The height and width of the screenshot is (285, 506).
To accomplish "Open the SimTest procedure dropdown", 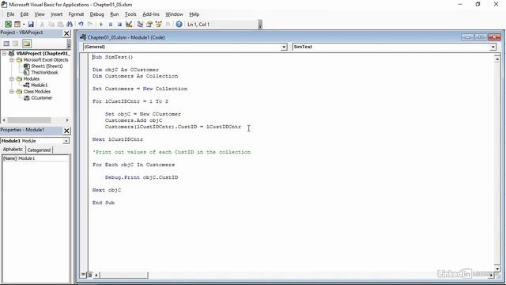I will pyautogui.click(x=493, y=47).
